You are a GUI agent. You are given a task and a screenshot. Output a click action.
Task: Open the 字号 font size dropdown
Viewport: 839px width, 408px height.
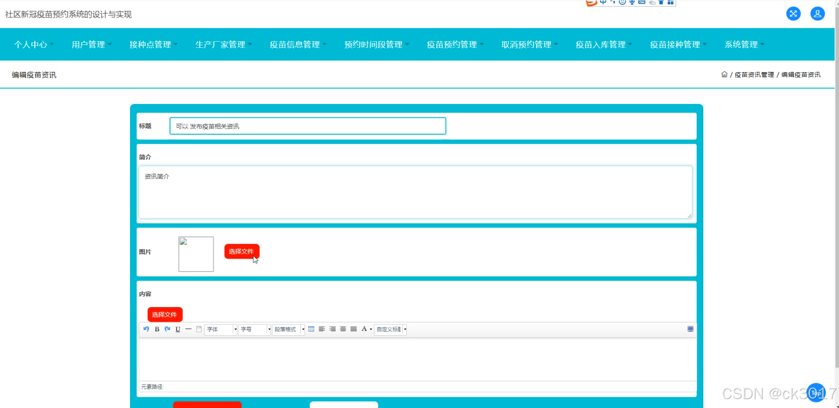(x=255, y=329)
